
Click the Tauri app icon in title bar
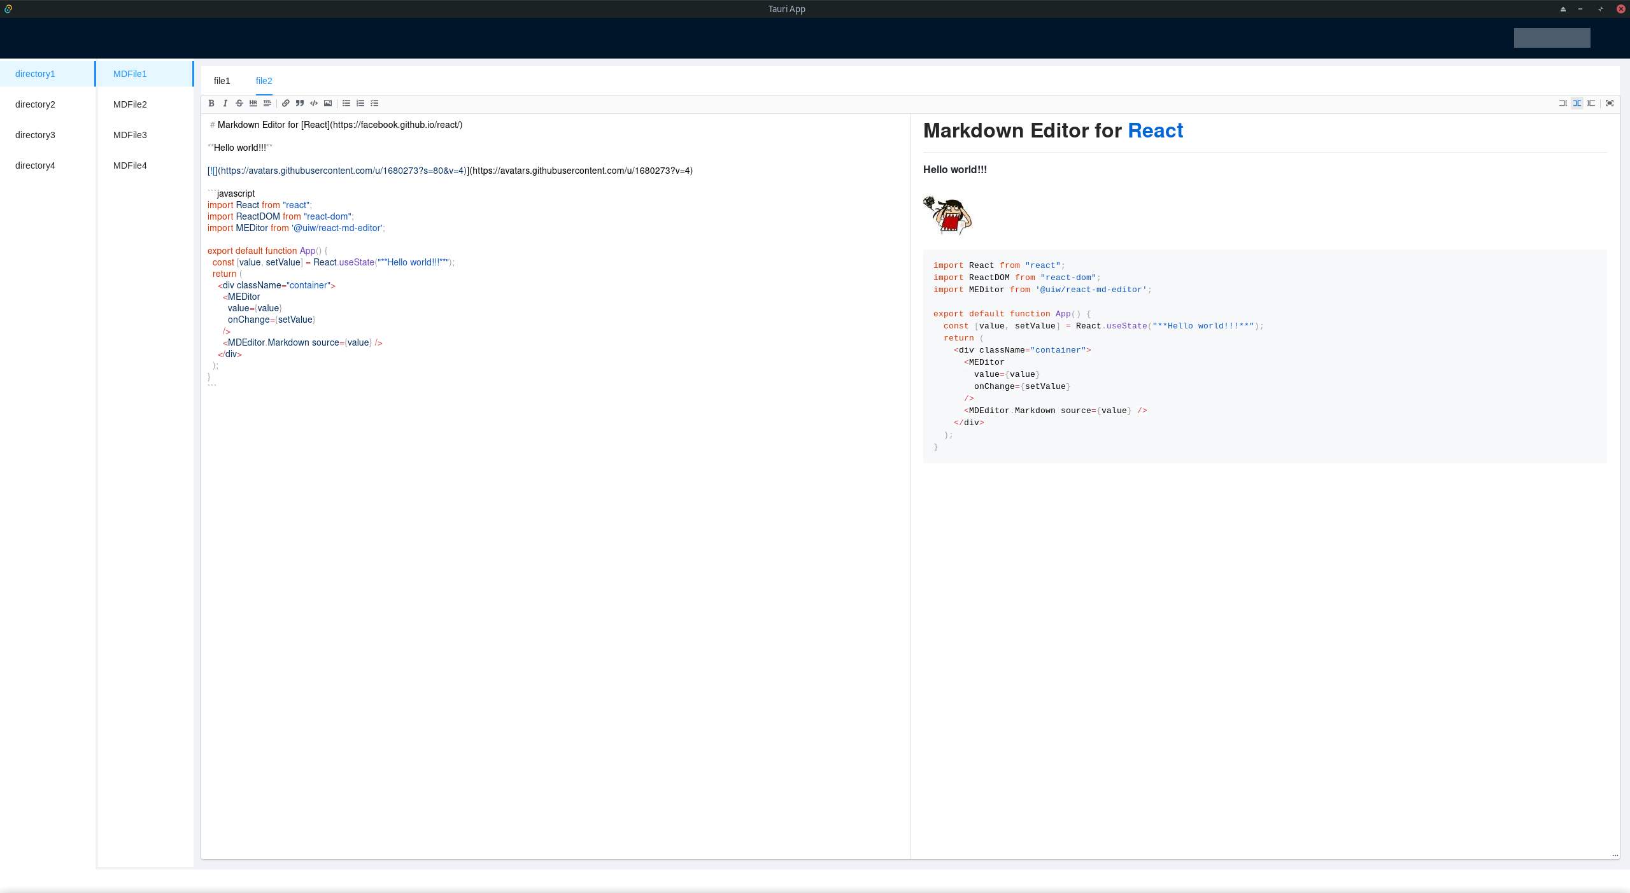pos(8,9)
